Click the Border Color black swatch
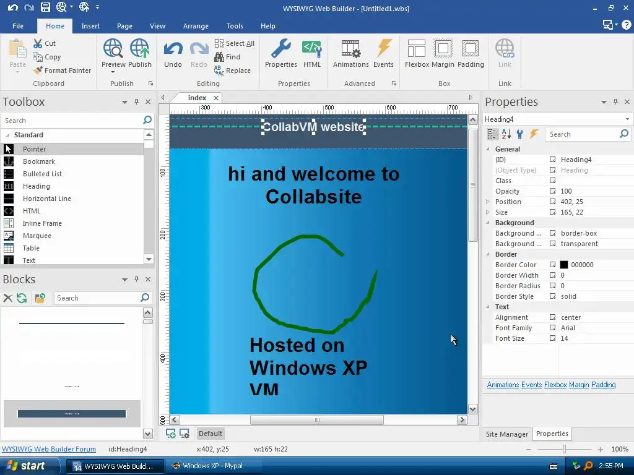 (x=563, y=265)
